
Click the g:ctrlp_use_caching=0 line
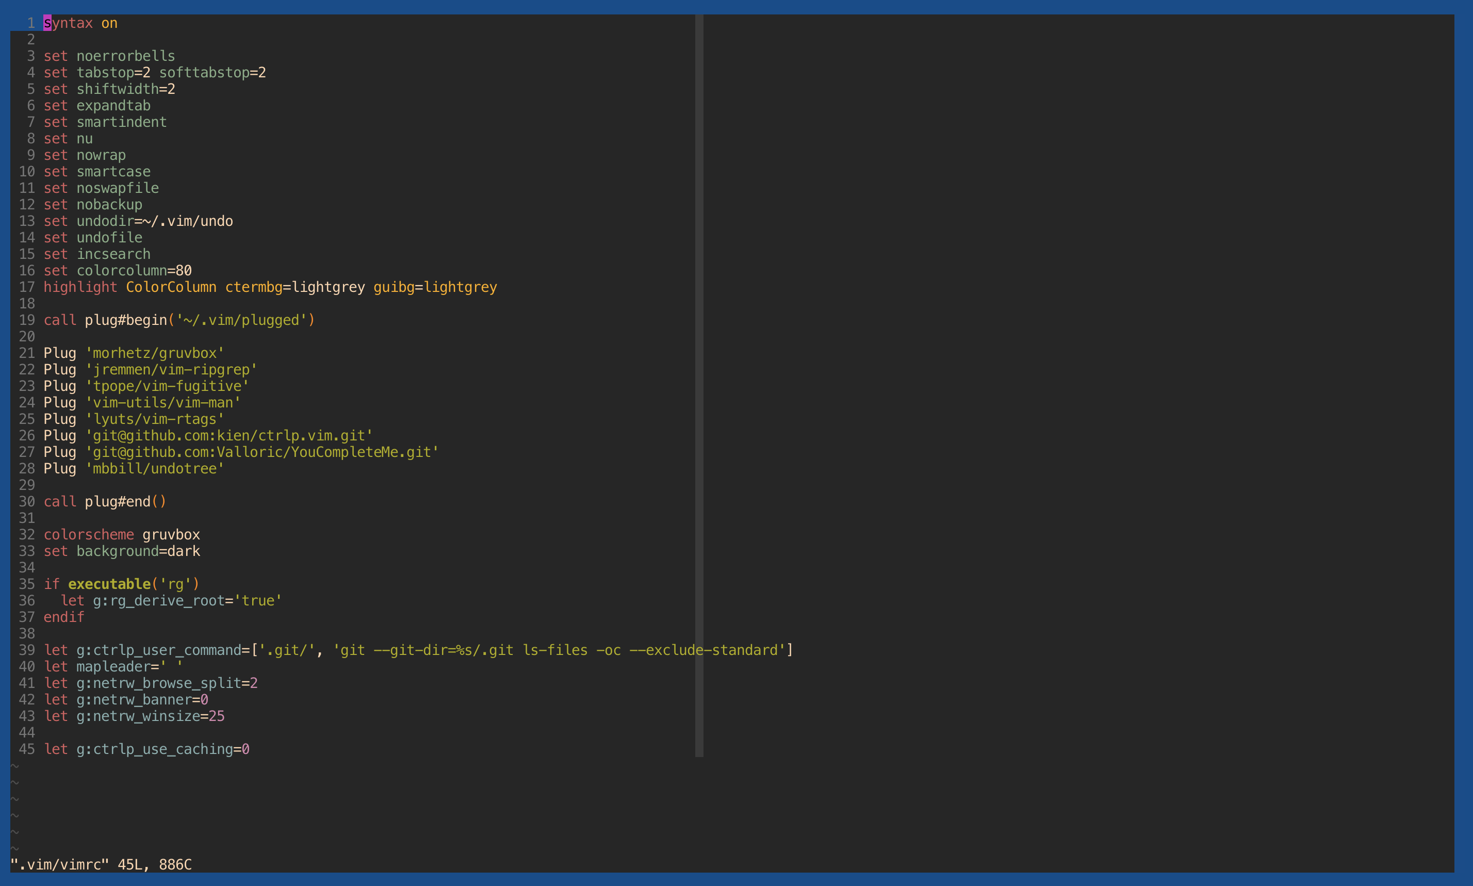click(x=146, y=749)
